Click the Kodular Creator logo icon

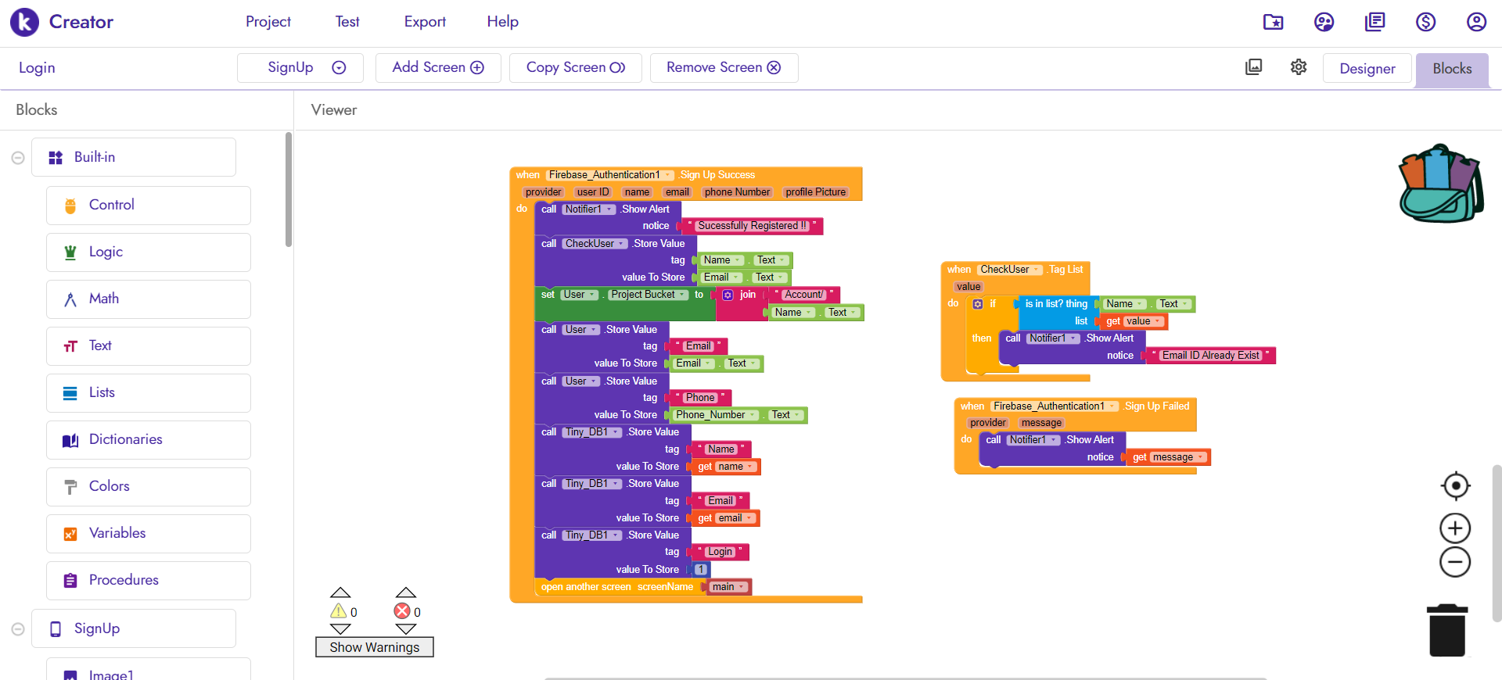pos(24,22)
